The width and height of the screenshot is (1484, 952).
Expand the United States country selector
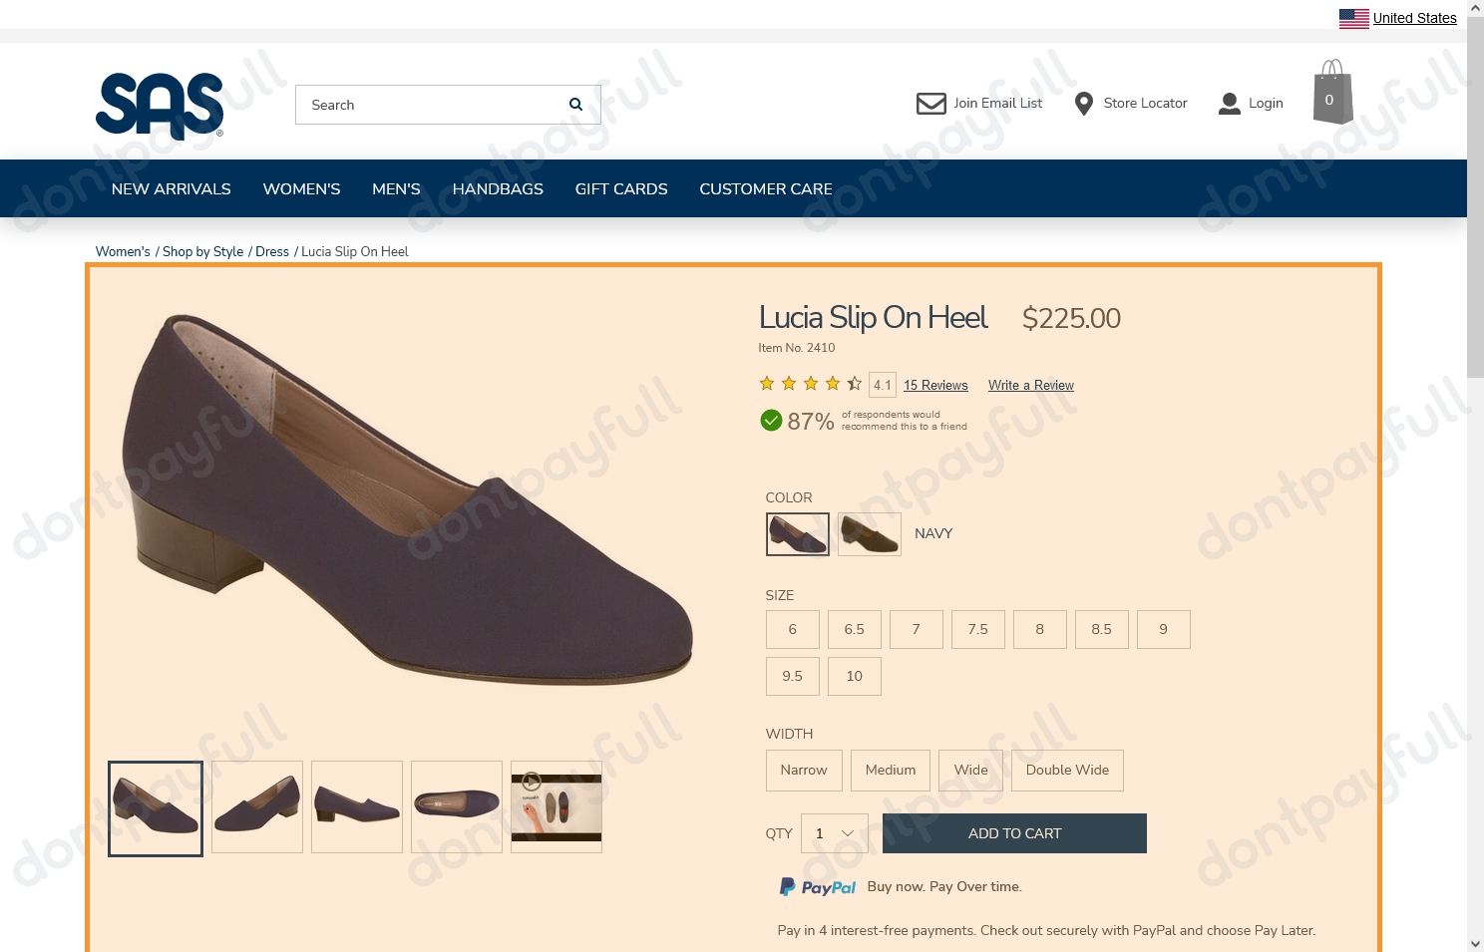tap(1414, 17)
